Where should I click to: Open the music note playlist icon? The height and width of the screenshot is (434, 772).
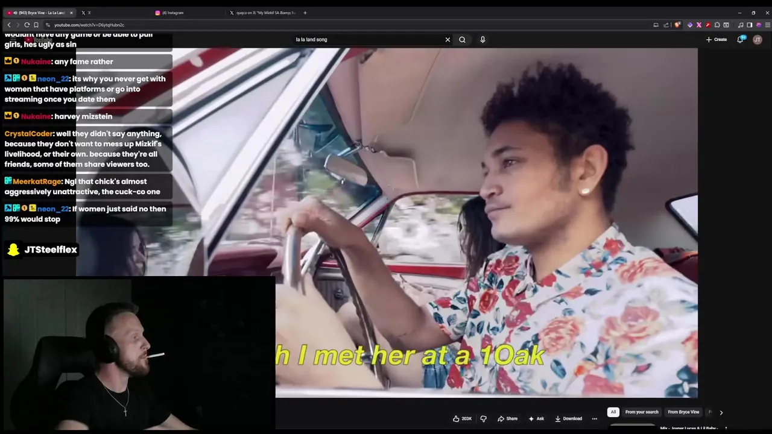[x=741, y=25]
